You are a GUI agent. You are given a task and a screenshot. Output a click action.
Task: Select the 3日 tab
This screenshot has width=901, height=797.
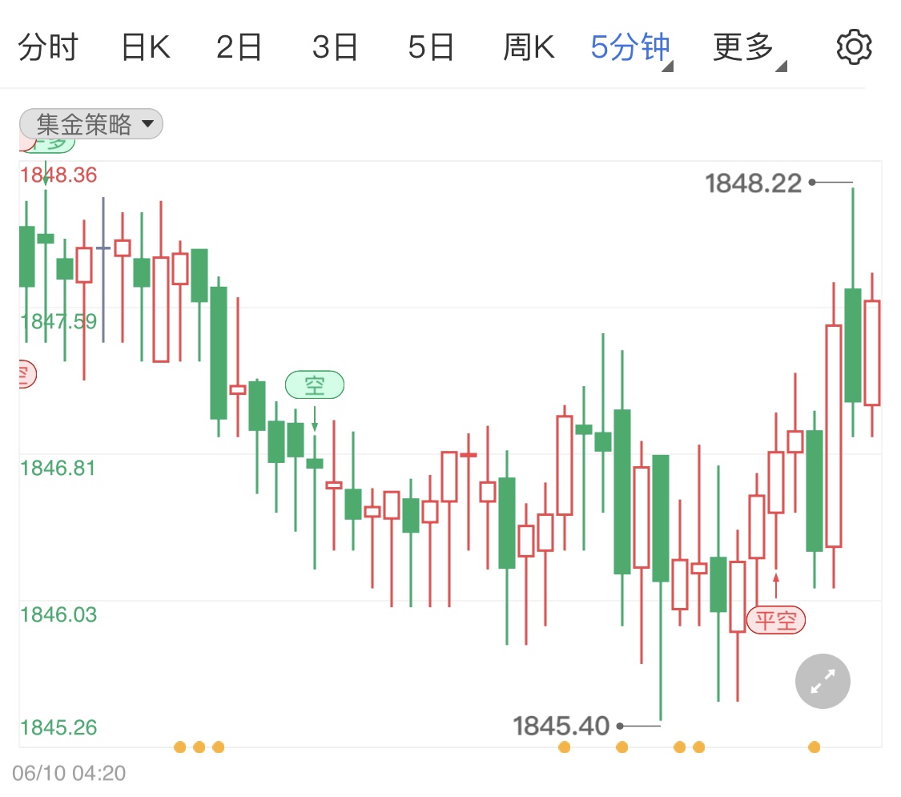tap(335, 47)
